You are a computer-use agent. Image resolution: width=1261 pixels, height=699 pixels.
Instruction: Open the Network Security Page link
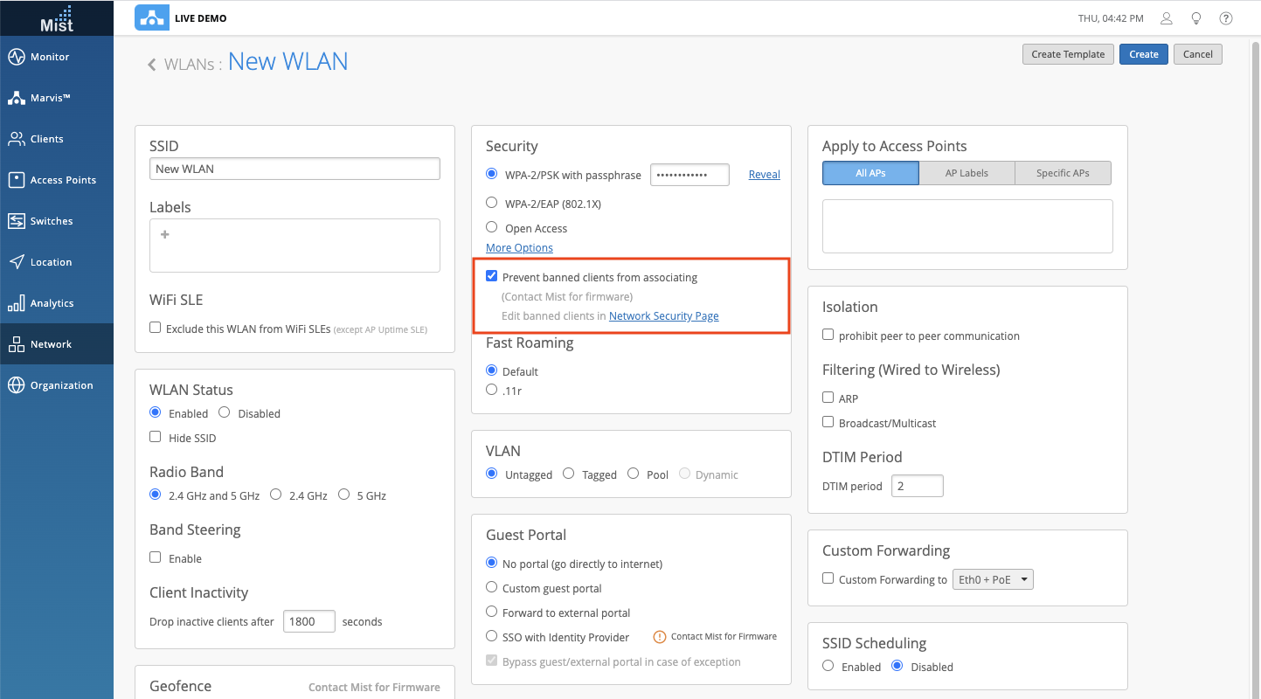point(663,316)
